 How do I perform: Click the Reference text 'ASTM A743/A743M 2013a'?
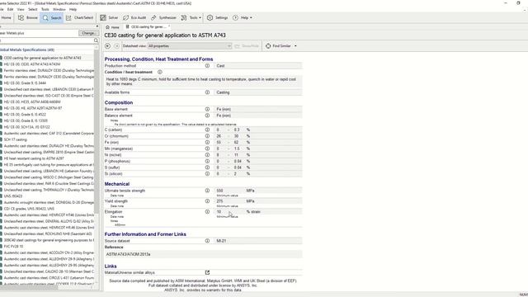[x=129, y=254]
